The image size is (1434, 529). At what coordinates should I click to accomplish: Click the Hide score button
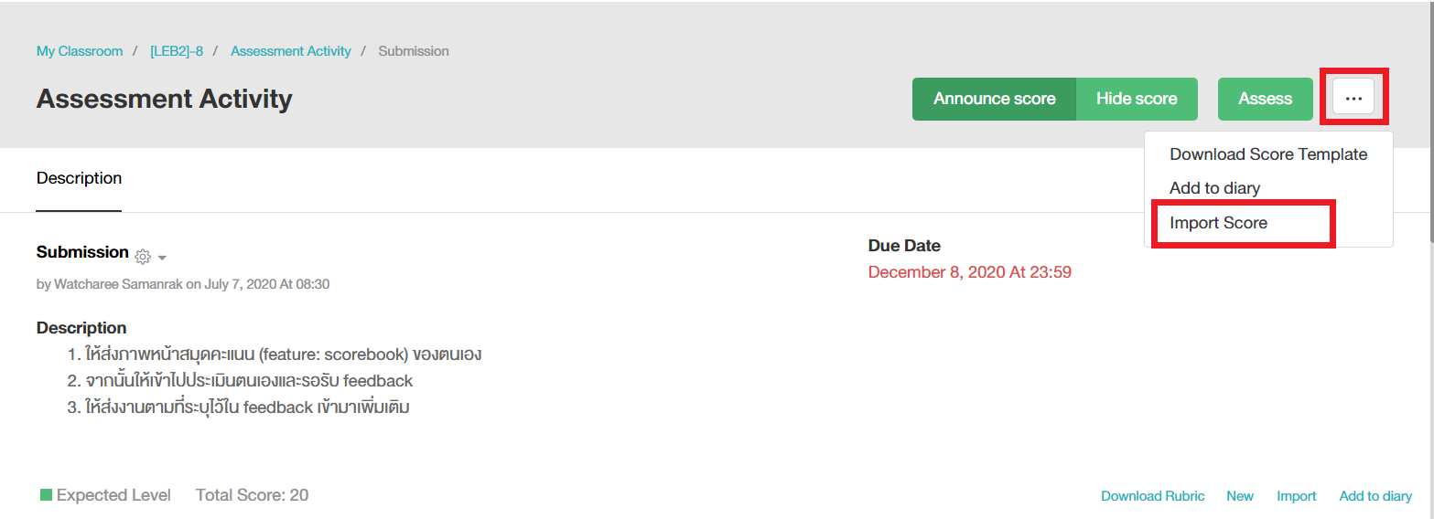click(x=1136, y=99)
